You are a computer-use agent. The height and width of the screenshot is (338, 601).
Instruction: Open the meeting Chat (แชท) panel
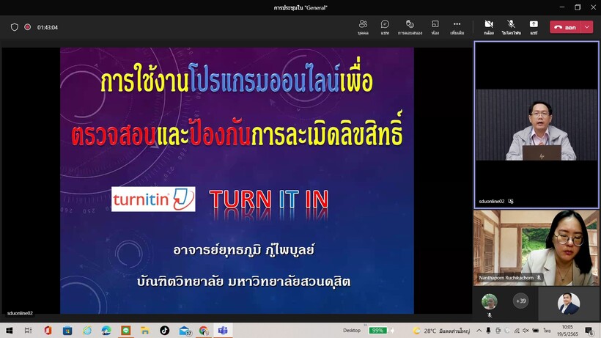point(385,27)
